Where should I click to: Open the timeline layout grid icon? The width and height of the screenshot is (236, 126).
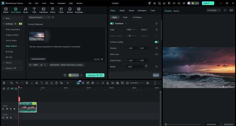tap(4, 83)
